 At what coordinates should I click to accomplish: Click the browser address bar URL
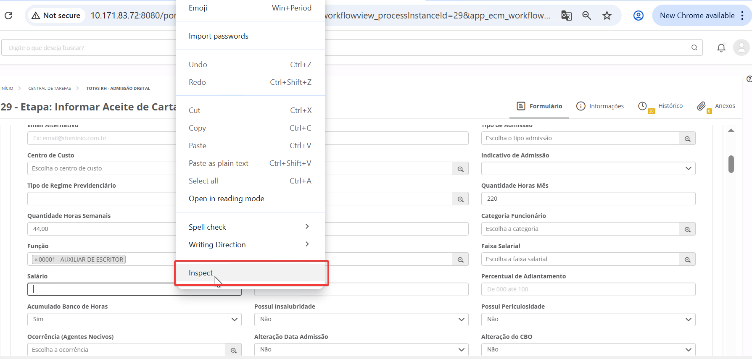437,16
